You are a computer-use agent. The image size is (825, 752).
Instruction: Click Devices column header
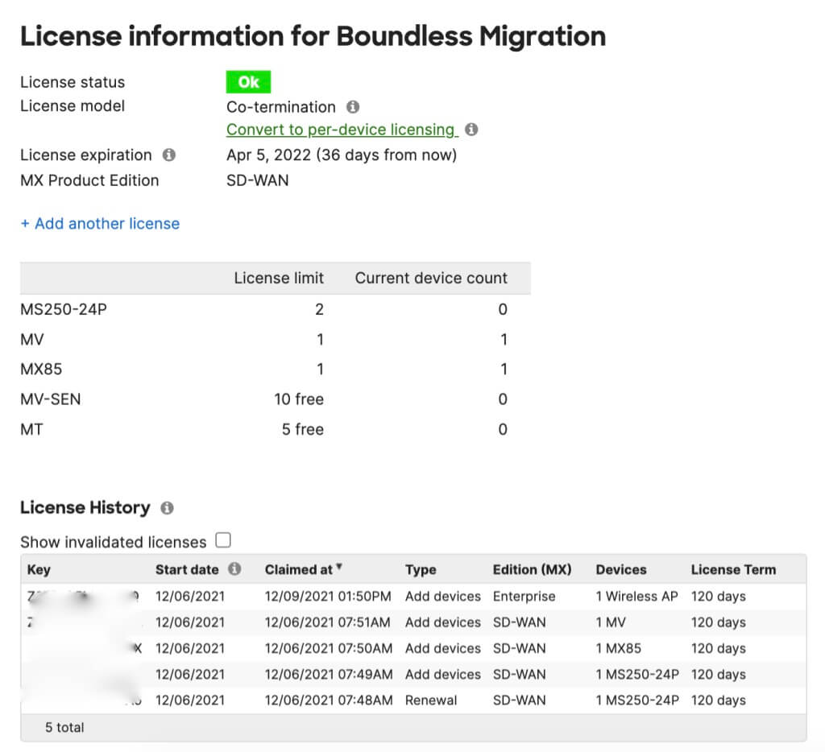tap(621, 569)
